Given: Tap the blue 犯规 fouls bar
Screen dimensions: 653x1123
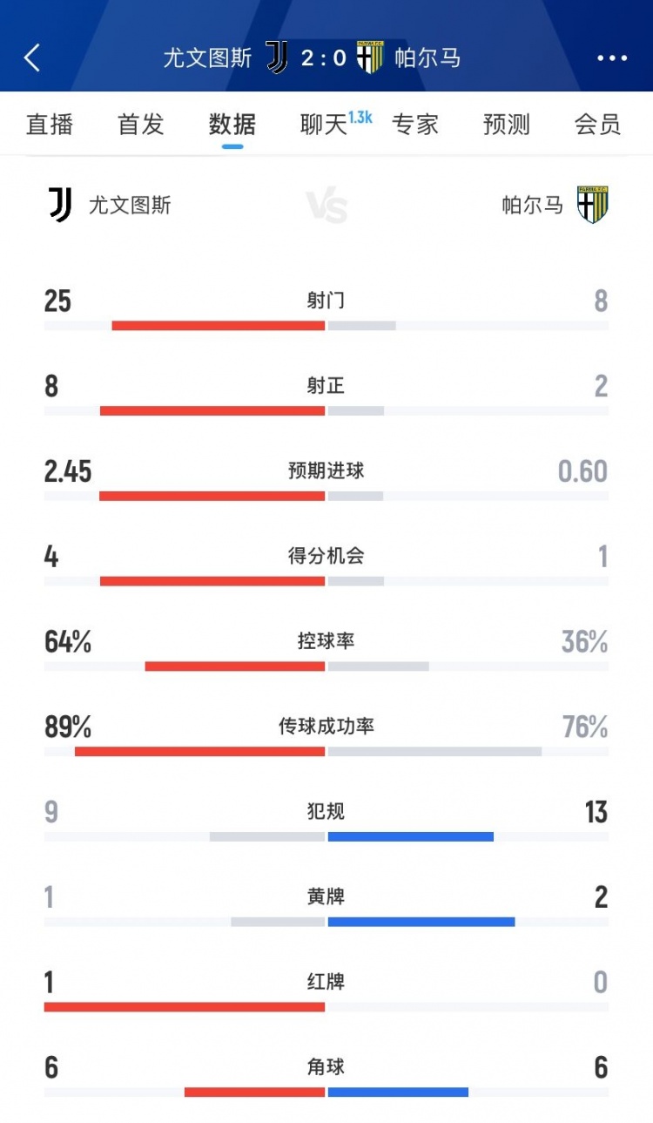Looking at the screenshot, I should click(411, 837).
